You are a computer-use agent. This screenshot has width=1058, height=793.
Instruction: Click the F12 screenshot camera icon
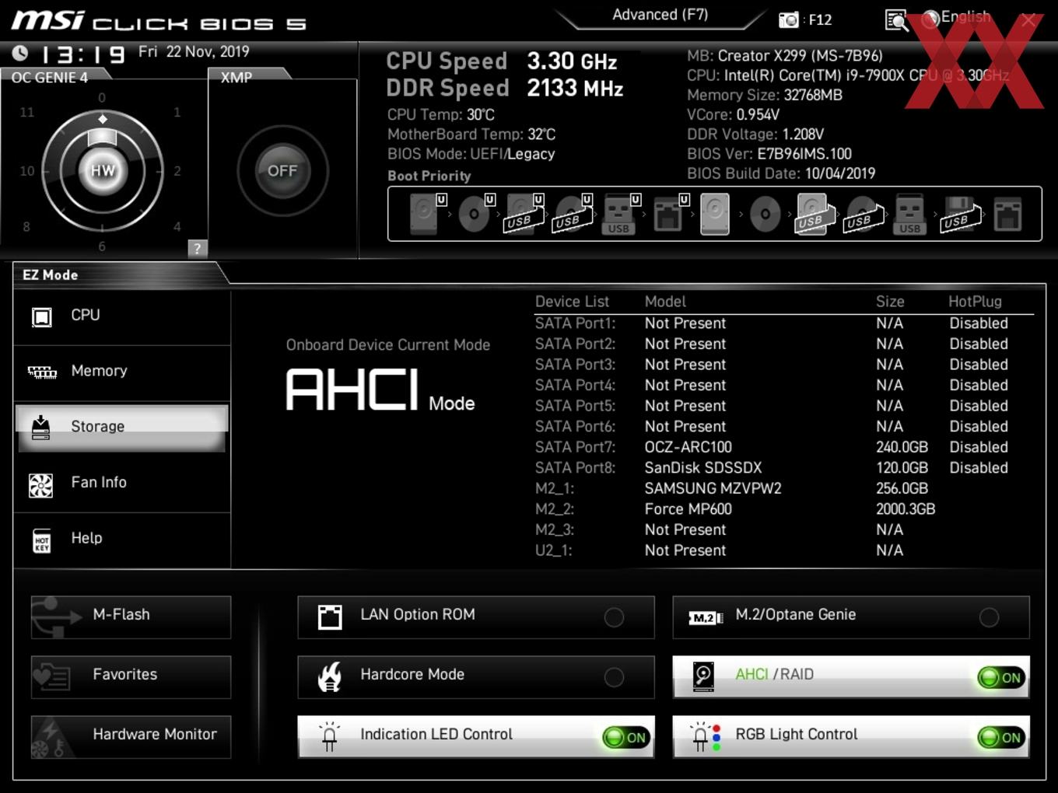[x=789, y=20]
